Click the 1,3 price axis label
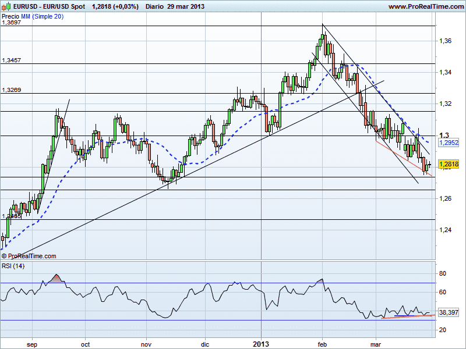 point(444,136)
